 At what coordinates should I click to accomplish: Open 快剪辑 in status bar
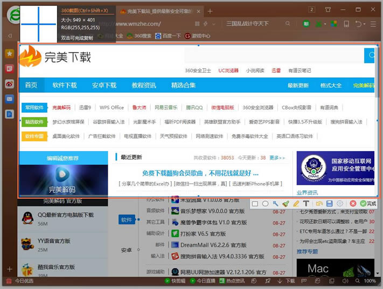176,281
